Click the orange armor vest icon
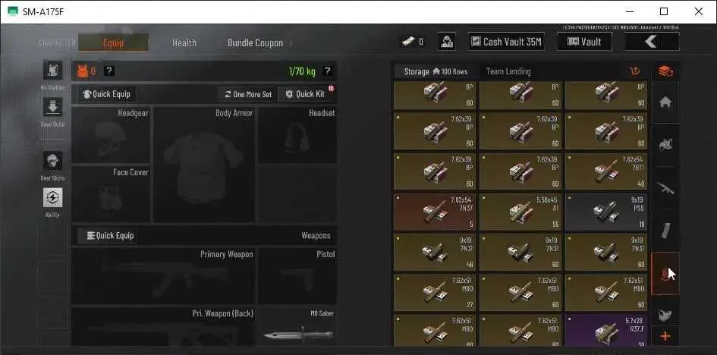The width and height of the screenshot is (717, 355). [x=82, y=71]
